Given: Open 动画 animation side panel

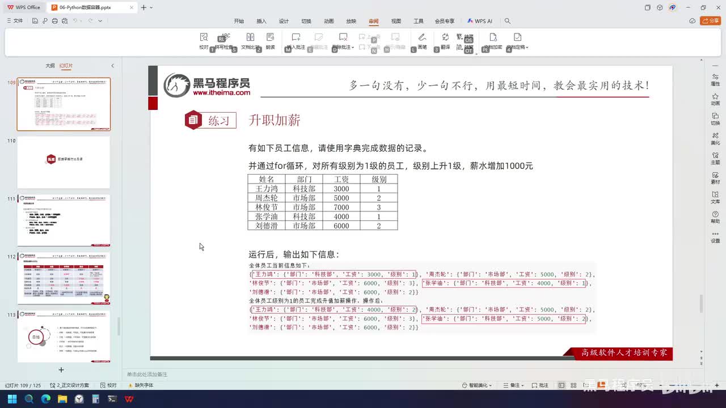Looking at the screenshot, I should (x=715, y=99).
